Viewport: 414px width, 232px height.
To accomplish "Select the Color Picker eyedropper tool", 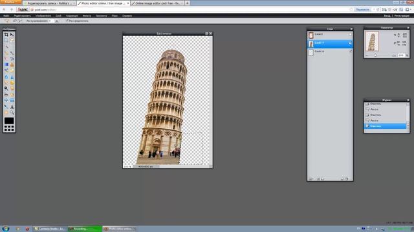I will 6,107.
